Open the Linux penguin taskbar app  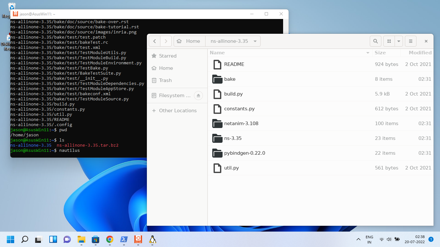click(x=152, y=239)
